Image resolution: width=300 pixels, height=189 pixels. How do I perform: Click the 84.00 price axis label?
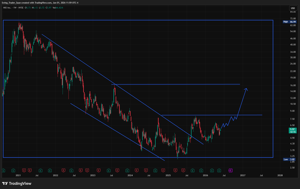click(293, 12)
